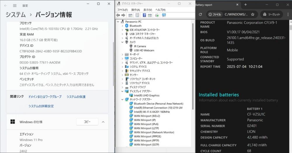Click the Settings window vertical scrollbar
The width and height of the screenshot is (292, 153).
(113, 64)
